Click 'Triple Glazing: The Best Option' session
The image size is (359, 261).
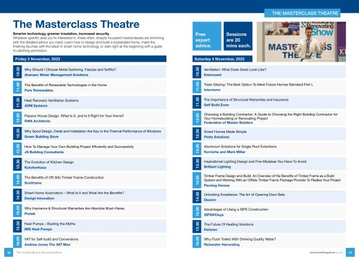[258, 84]
